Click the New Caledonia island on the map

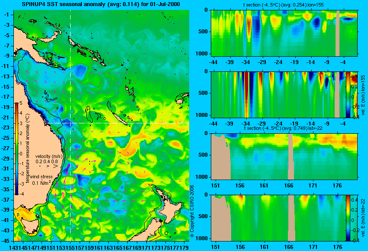(119, 119)
